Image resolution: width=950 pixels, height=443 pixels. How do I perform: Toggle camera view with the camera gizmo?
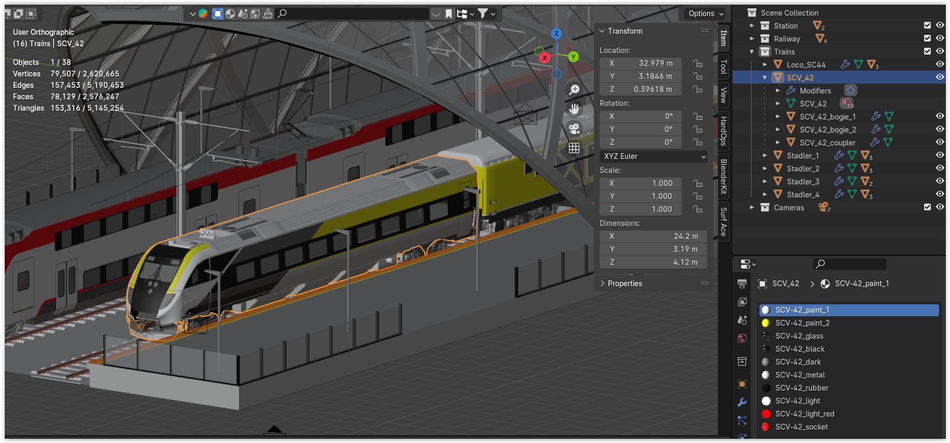coord(574,129)
